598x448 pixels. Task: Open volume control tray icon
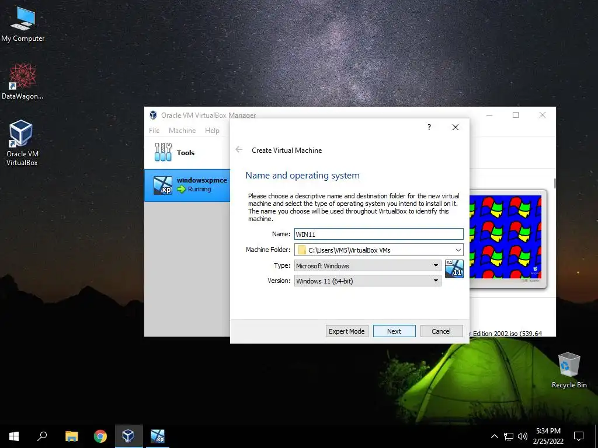523,436
